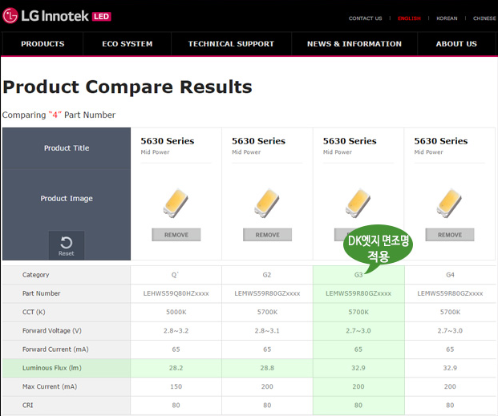498x416 pixels.
Task: Click the Part Number row label
Action: point(41,293)
